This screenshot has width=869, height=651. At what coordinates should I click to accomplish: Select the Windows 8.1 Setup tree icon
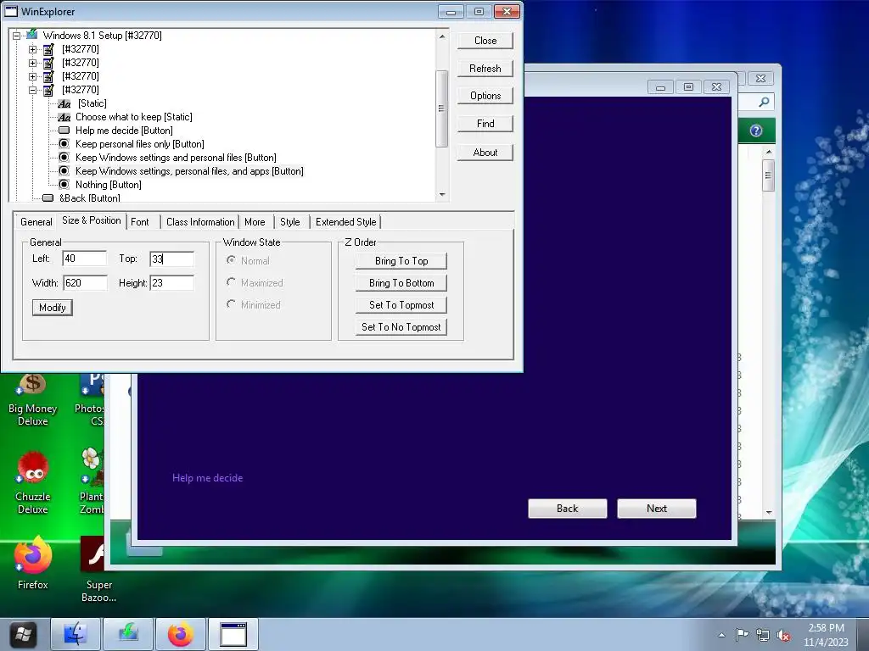[x=33, y=35]
